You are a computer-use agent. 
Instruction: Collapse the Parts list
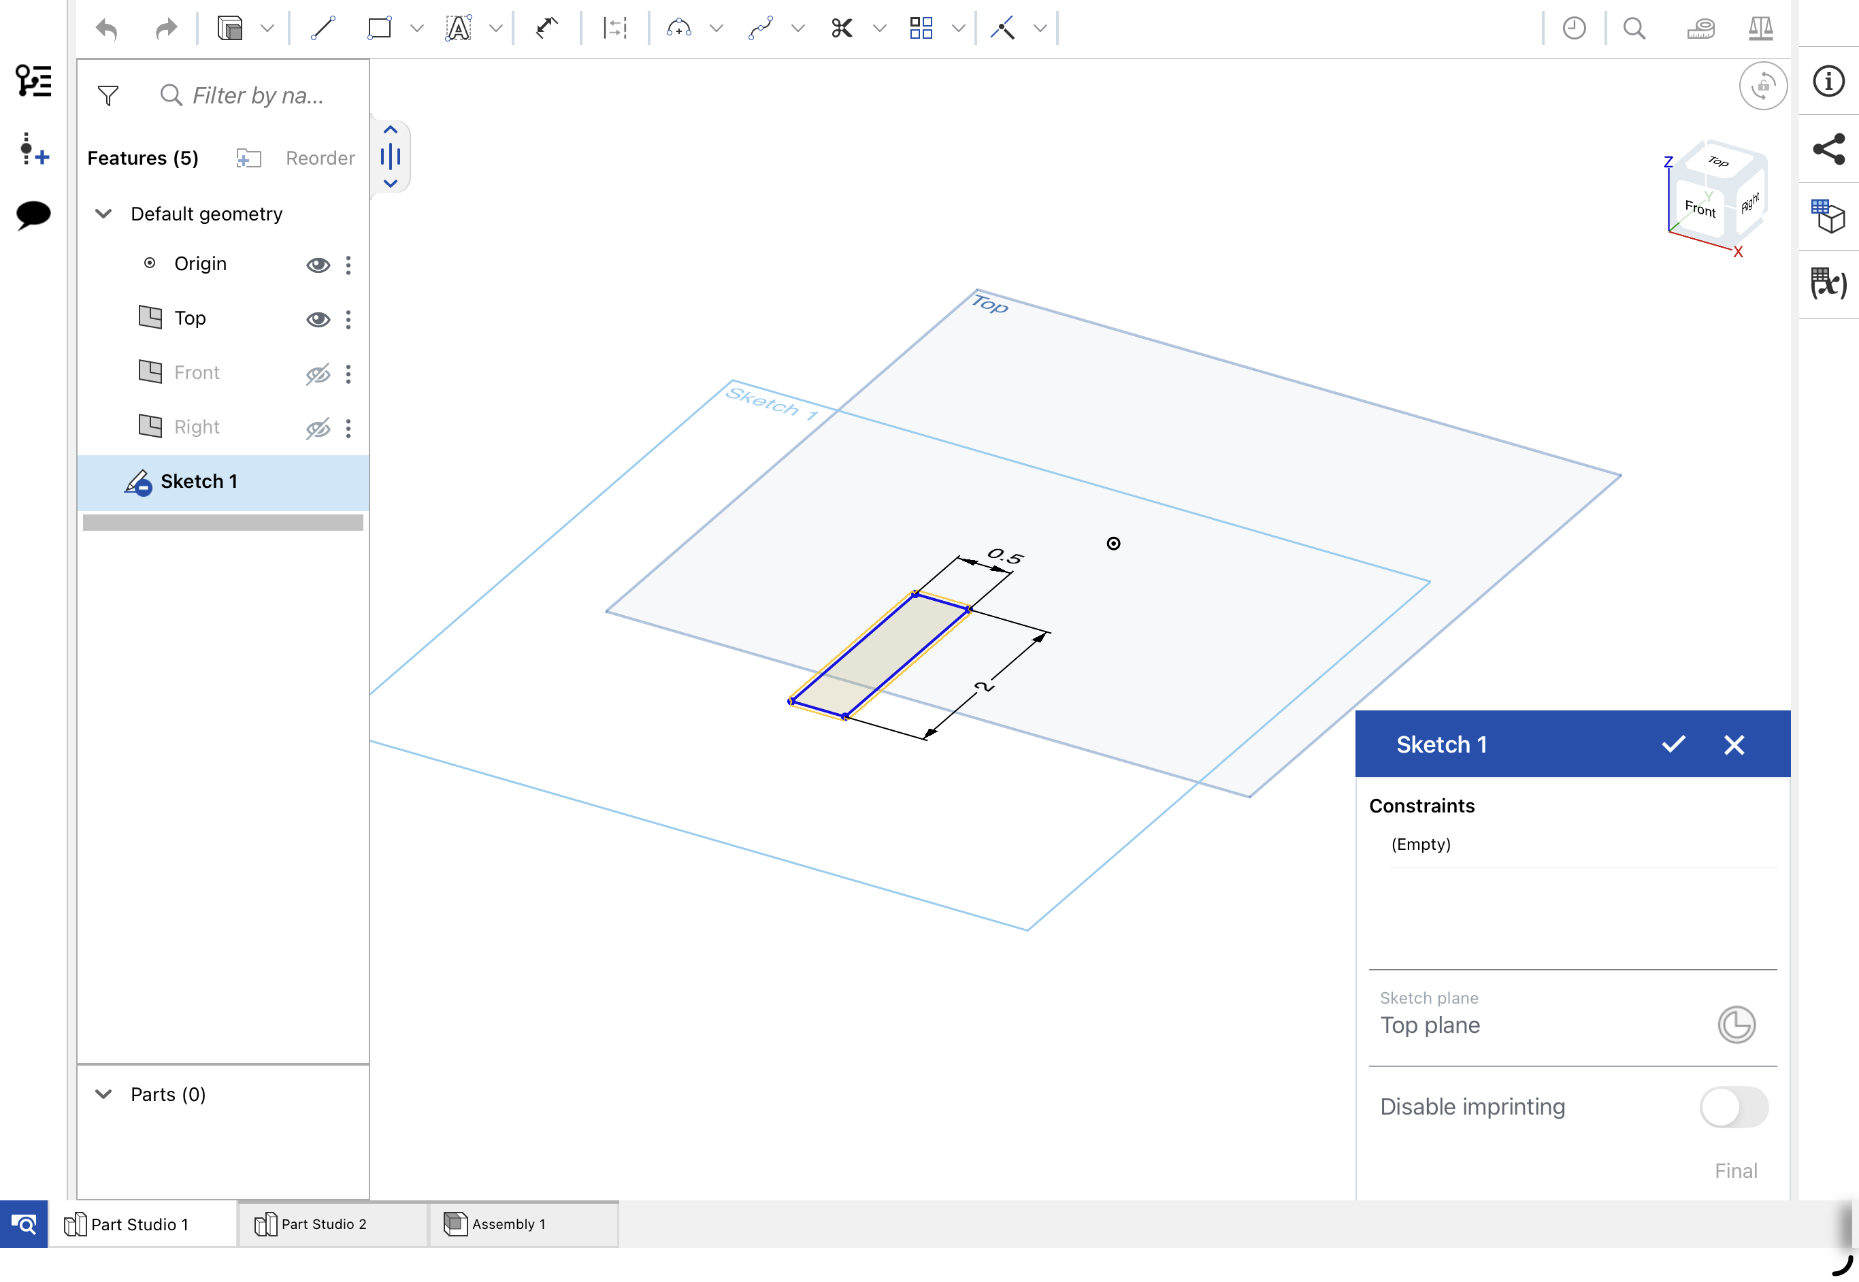103,1094
